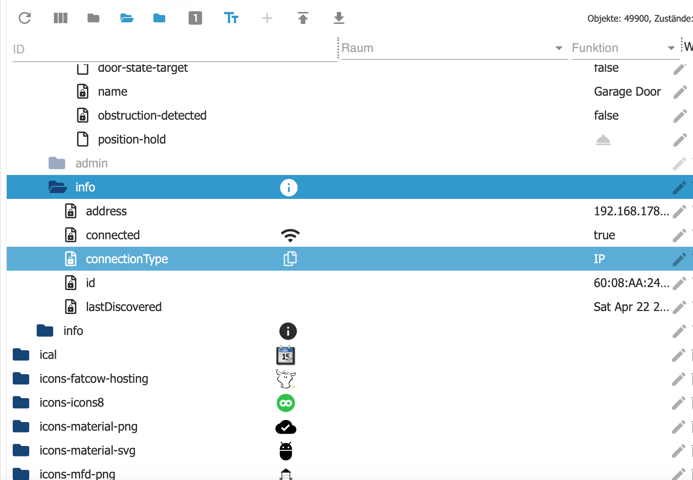The image size is (693, 480).
Task: Click the upload objects arrow icon
Action: [303, 18]
